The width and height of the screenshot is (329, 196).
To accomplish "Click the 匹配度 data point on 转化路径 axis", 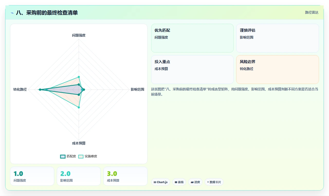I will (x=40, y=90).
